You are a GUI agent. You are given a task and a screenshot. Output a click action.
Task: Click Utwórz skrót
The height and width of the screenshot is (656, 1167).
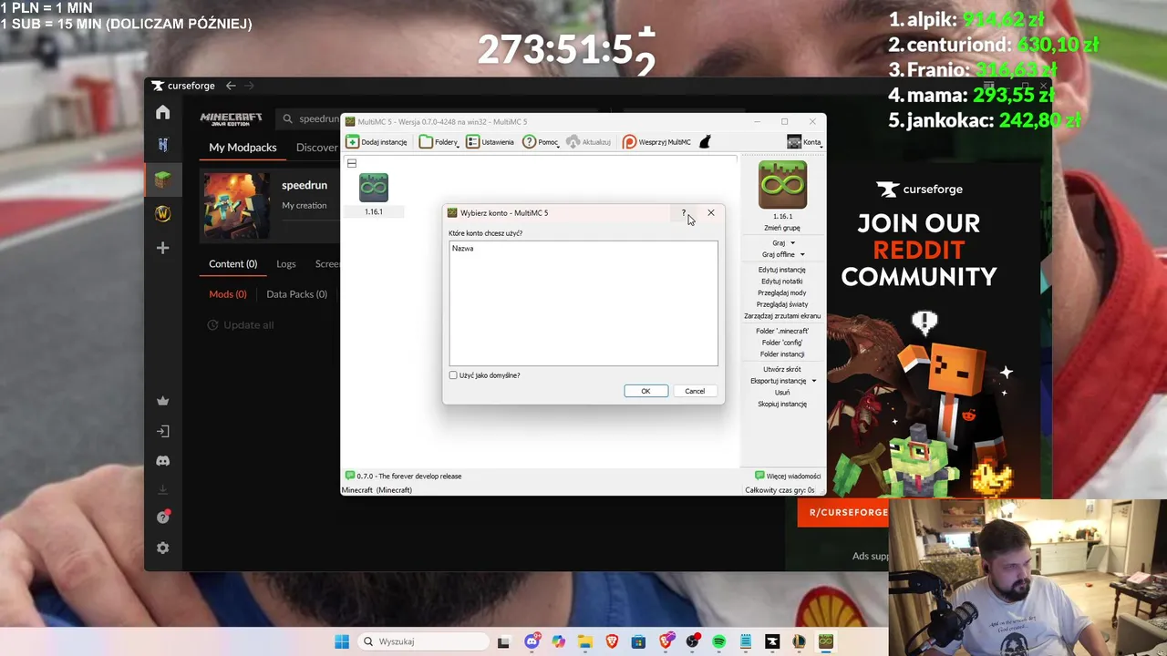[x=782, y=369]
